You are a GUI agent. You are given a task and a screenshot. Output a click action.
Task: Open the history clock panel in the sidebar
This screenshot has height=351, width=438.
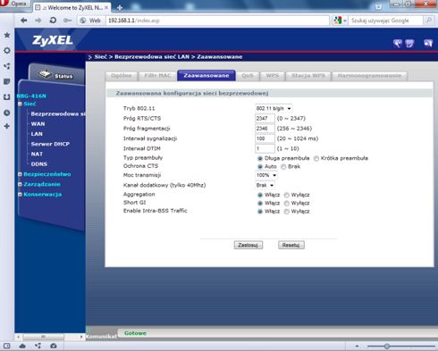pyautogui.click(x=7, y=113)
